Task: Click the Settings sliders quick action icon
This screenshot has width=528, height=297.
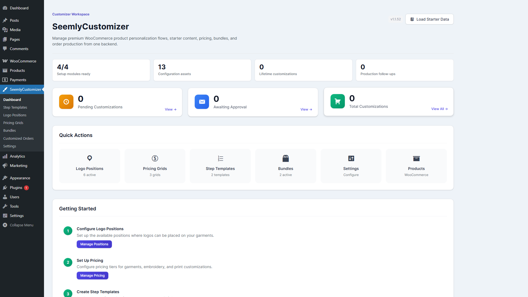Action: 351,158
